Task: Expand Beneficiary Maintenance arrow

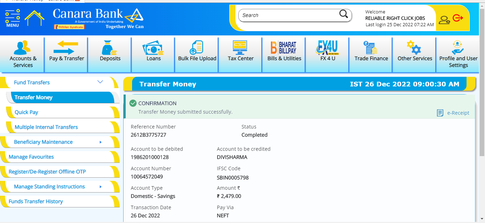Action: [101, 142]
